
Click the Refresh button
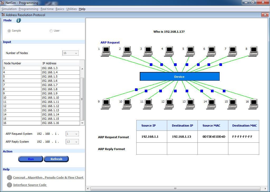pos(56,159)
